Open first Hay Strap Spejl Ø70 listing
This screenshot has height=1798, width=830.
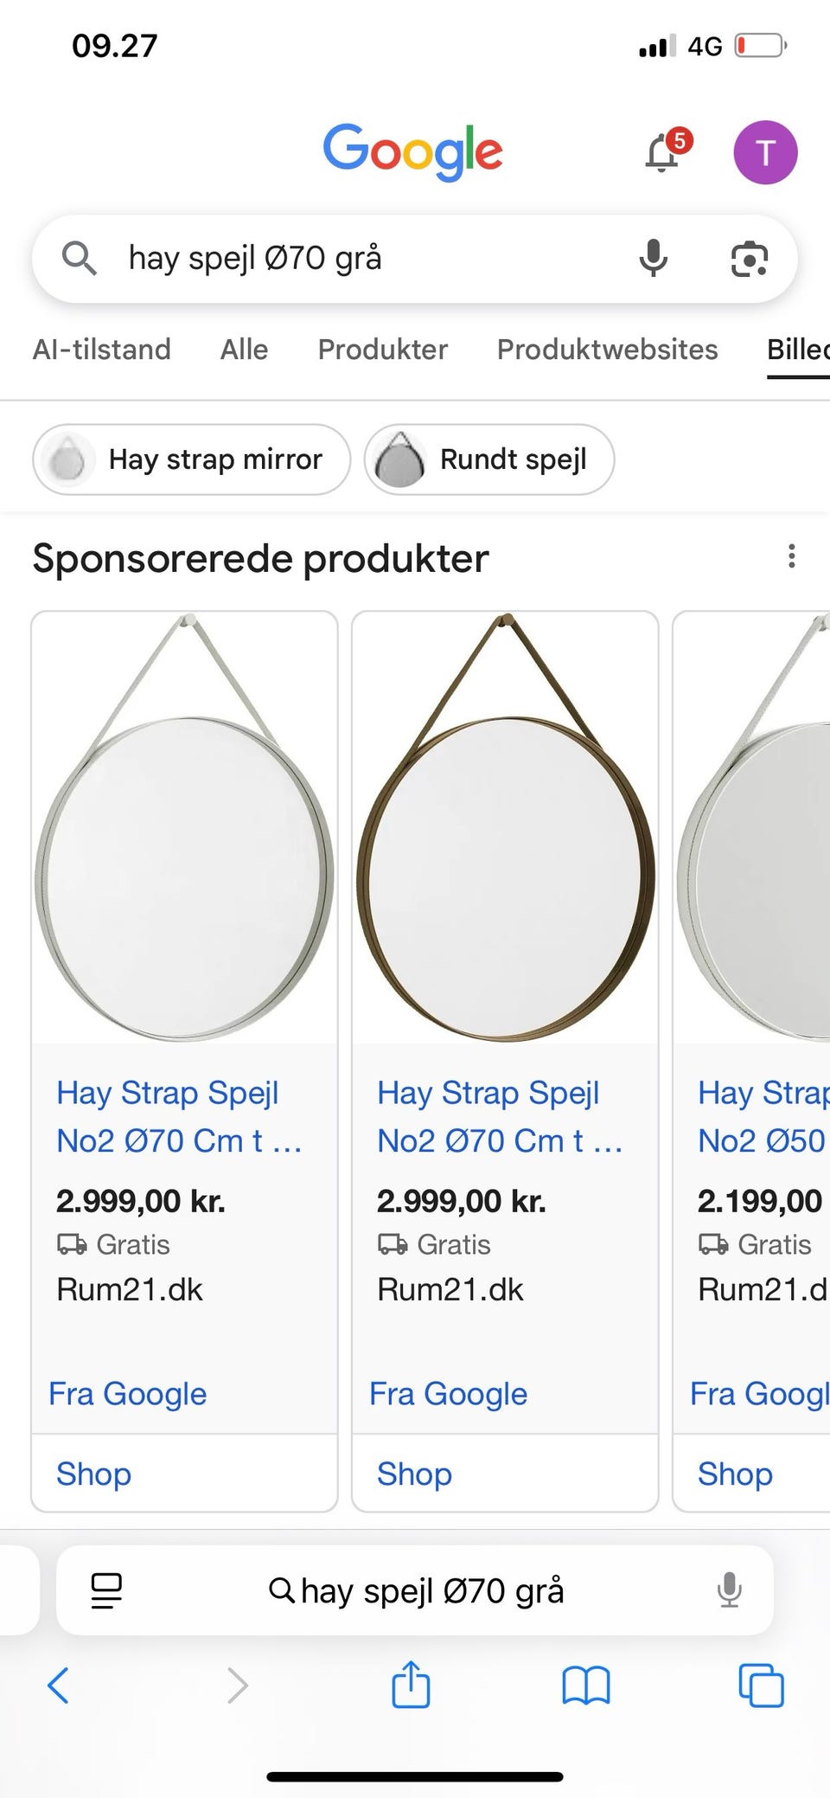coord(178,1116)
